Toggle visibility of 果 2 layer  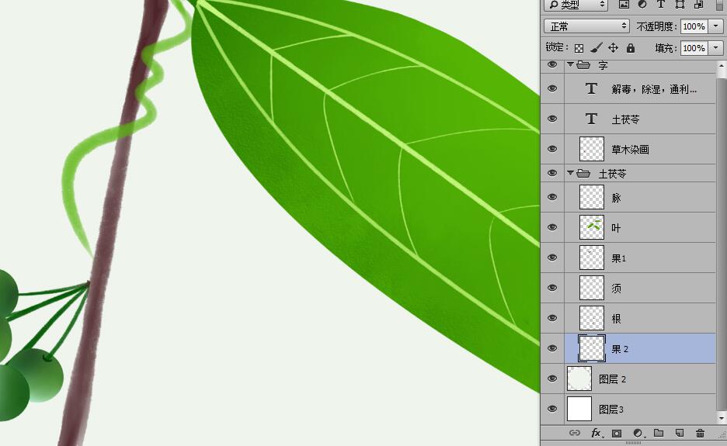click(552, 348)
